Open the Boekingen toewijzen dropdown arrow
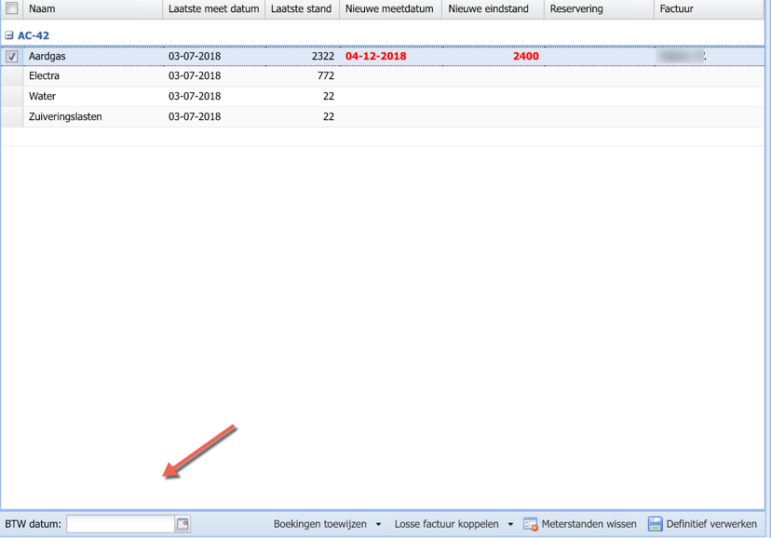771x538 pixels. click(378, 525)
